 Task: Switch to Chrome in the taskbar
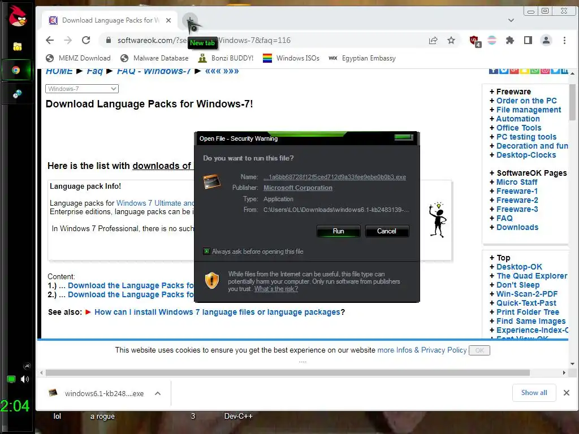click(x=16, y=70)
